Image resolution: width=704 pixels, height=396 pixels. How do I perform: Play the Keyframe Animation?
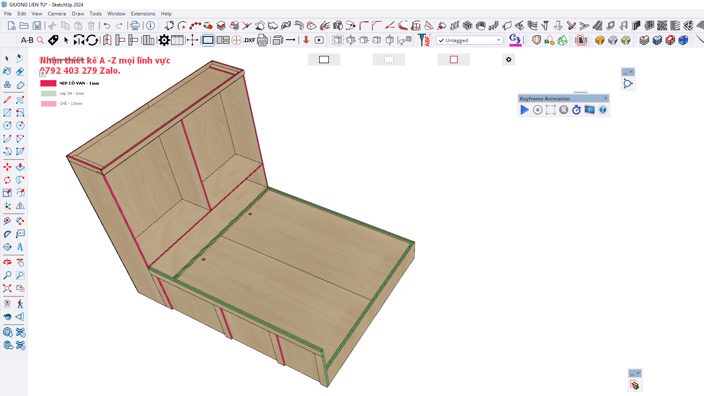click(x=524, y=110)
